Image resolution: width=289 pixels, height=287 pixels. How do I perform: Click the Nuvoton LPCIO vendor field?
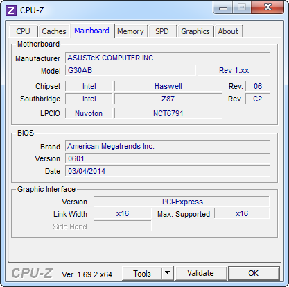pyautogui.click(x=89, y=113)
